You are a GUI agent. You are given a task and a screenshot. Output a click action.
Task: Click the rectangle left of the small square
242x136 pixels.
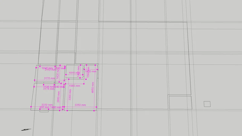click(180, 103)
